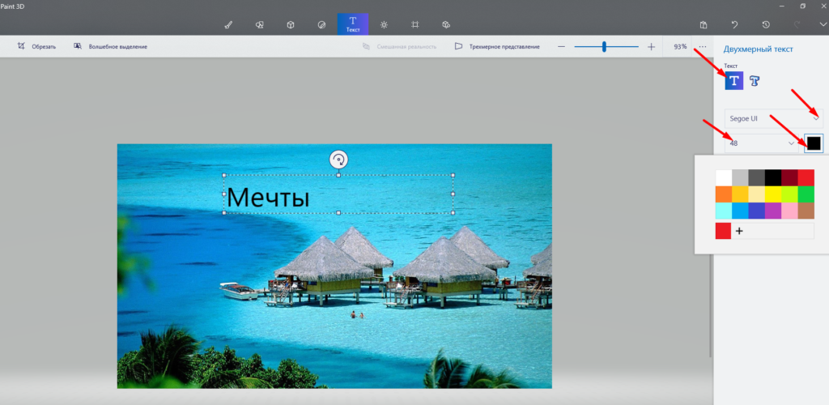Select the 2D text T icon
This screenshot has width=829, height=405.
(733, 81)
